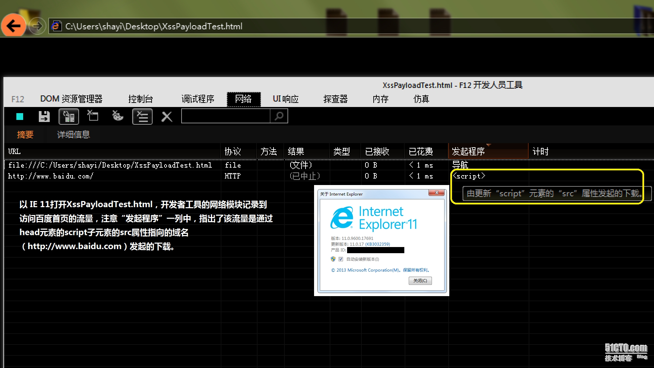Click the network toolbar search input field
This screenshot has height=368, width=654.
click(225, 116)
